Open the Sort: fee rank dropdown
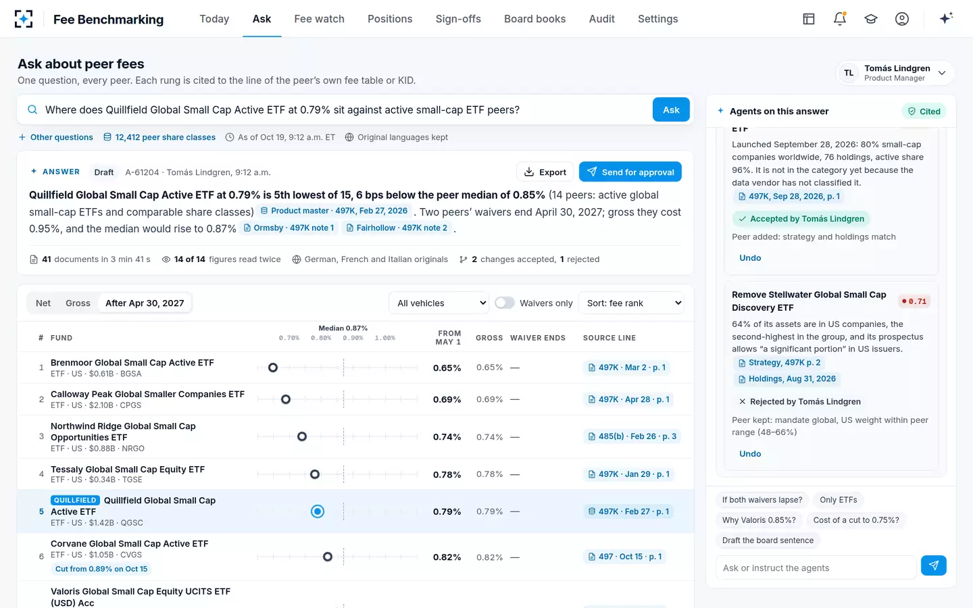973x608 pixels. [631, 303]
